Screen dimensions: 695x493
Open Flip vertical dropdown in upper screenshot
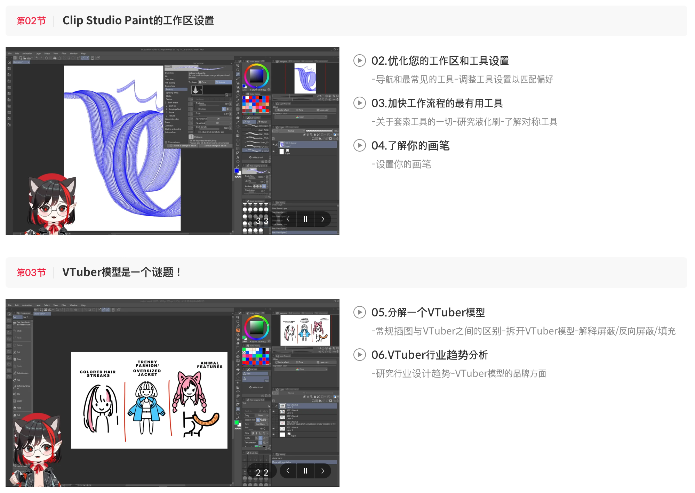point(219,123)
